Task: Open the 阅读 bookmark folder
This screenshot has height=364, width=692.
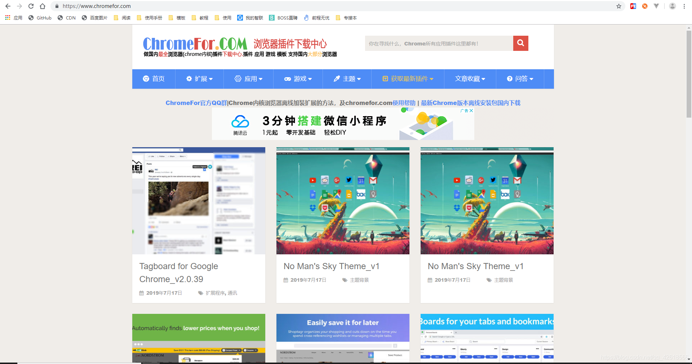Action: pos(122,18)
